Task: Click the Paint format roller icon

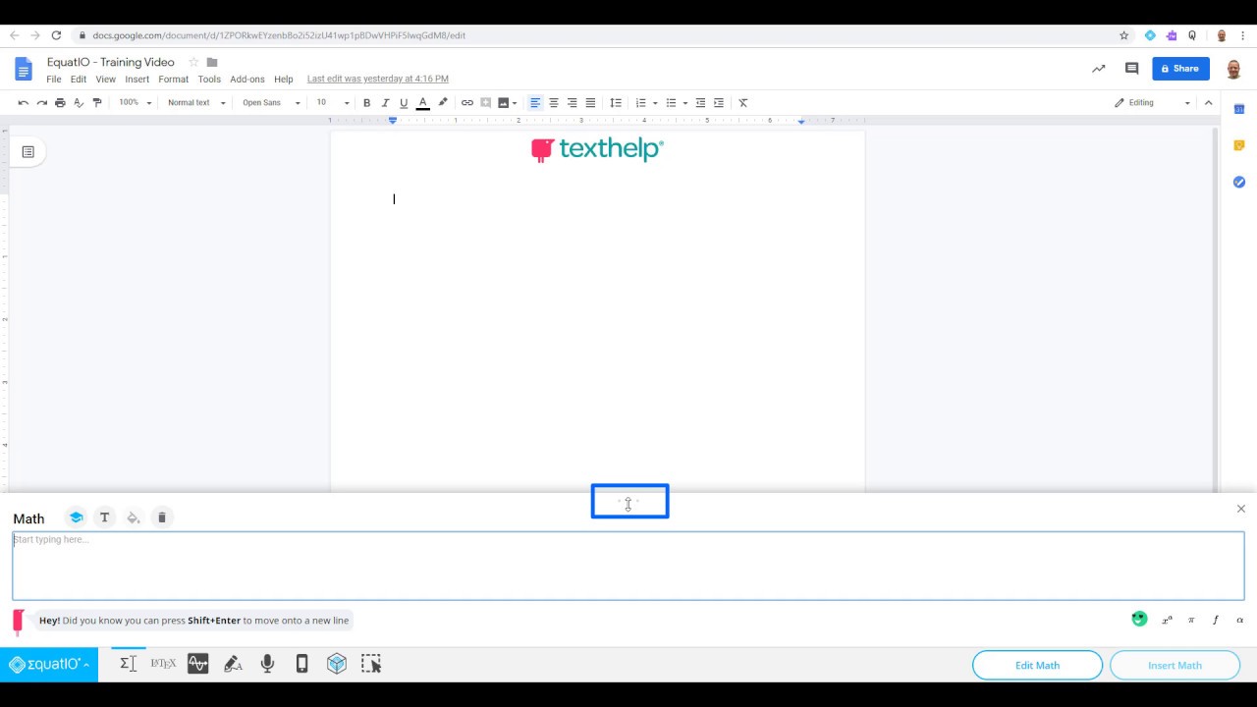Action: pos(96,102)
